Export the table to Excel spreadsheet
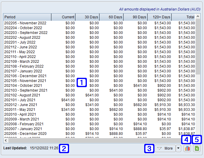This screenshot has height=158, width=204. 197,148
